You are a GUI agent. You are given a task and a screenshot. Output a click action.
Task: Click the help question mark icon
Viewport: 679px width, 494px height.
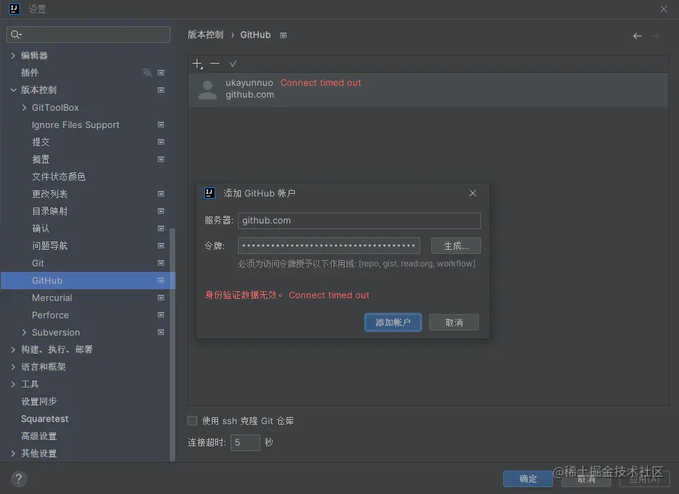tap(19, 479)
